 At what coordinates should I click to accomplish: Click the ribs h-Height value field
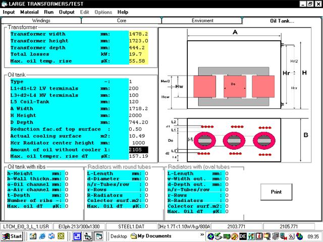click(x=67, y=173)
